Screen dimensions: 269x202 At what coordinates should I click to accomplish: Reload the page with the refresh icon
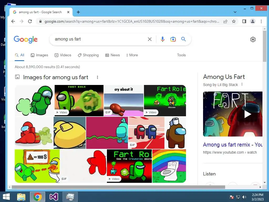pos(30,21)
